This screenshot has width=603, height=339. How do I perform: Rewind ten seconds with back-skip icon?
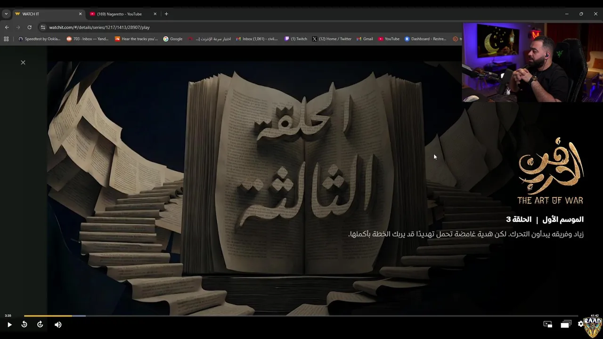click(24, 324)
